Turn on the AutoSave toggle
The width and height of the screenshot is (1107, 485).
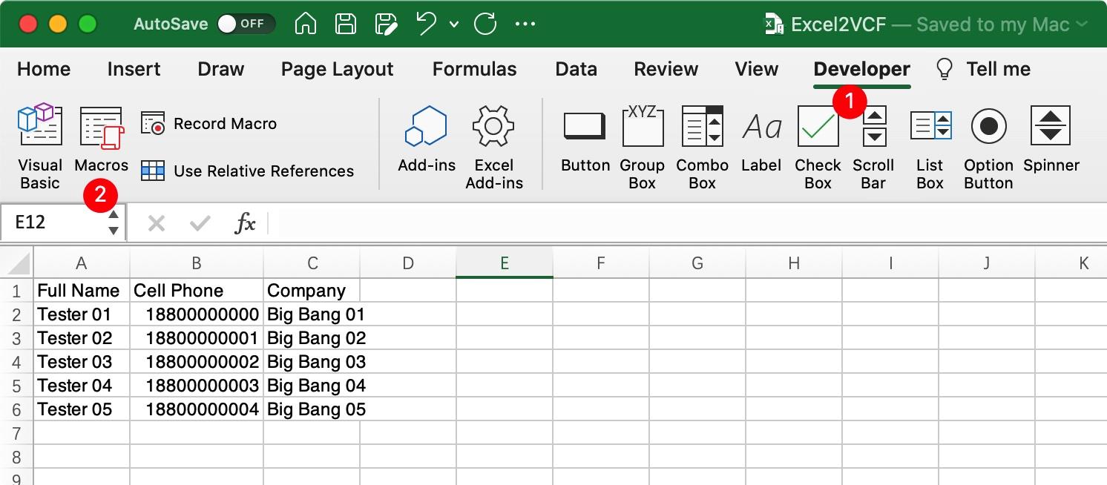(x=247, y=23)
